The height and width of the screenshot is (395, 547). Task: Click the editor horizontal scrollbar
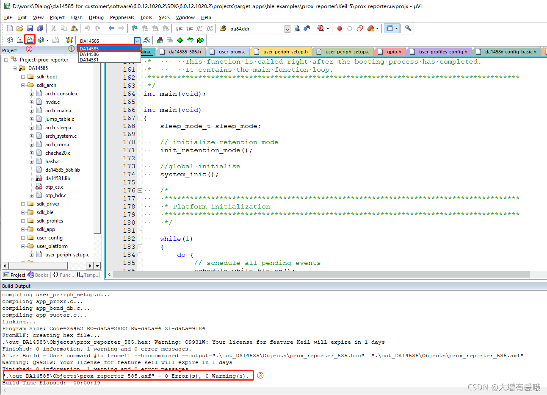click(x=321, y=275)
